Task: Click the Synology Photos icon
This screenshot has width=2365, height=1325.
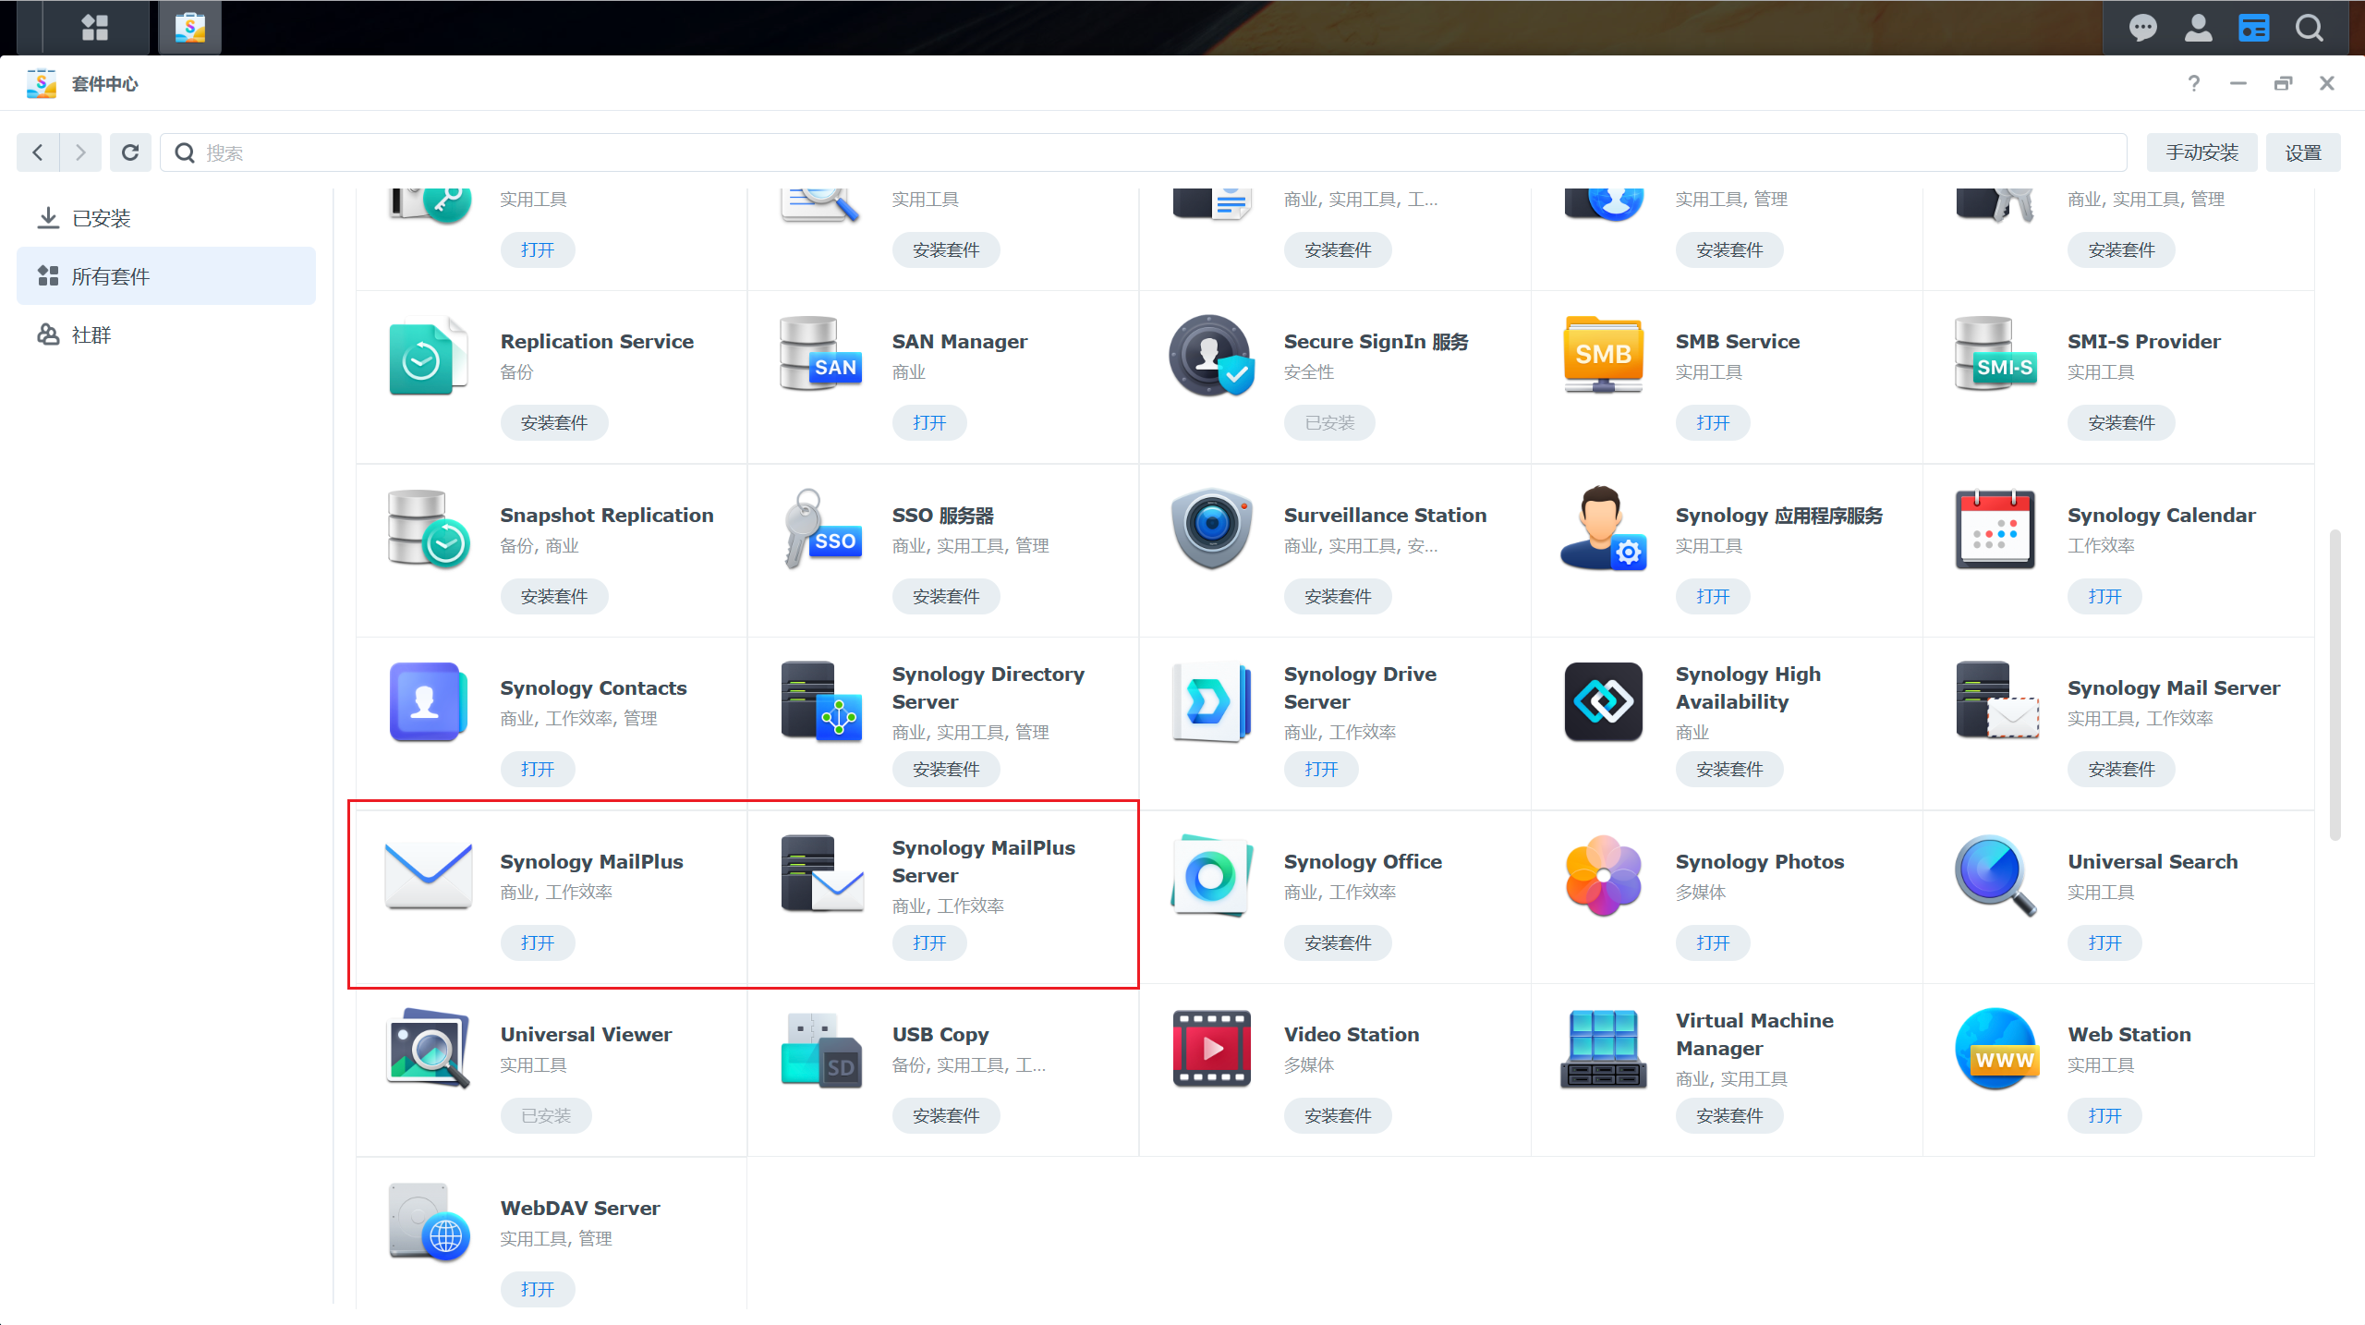Action: 1604,875
